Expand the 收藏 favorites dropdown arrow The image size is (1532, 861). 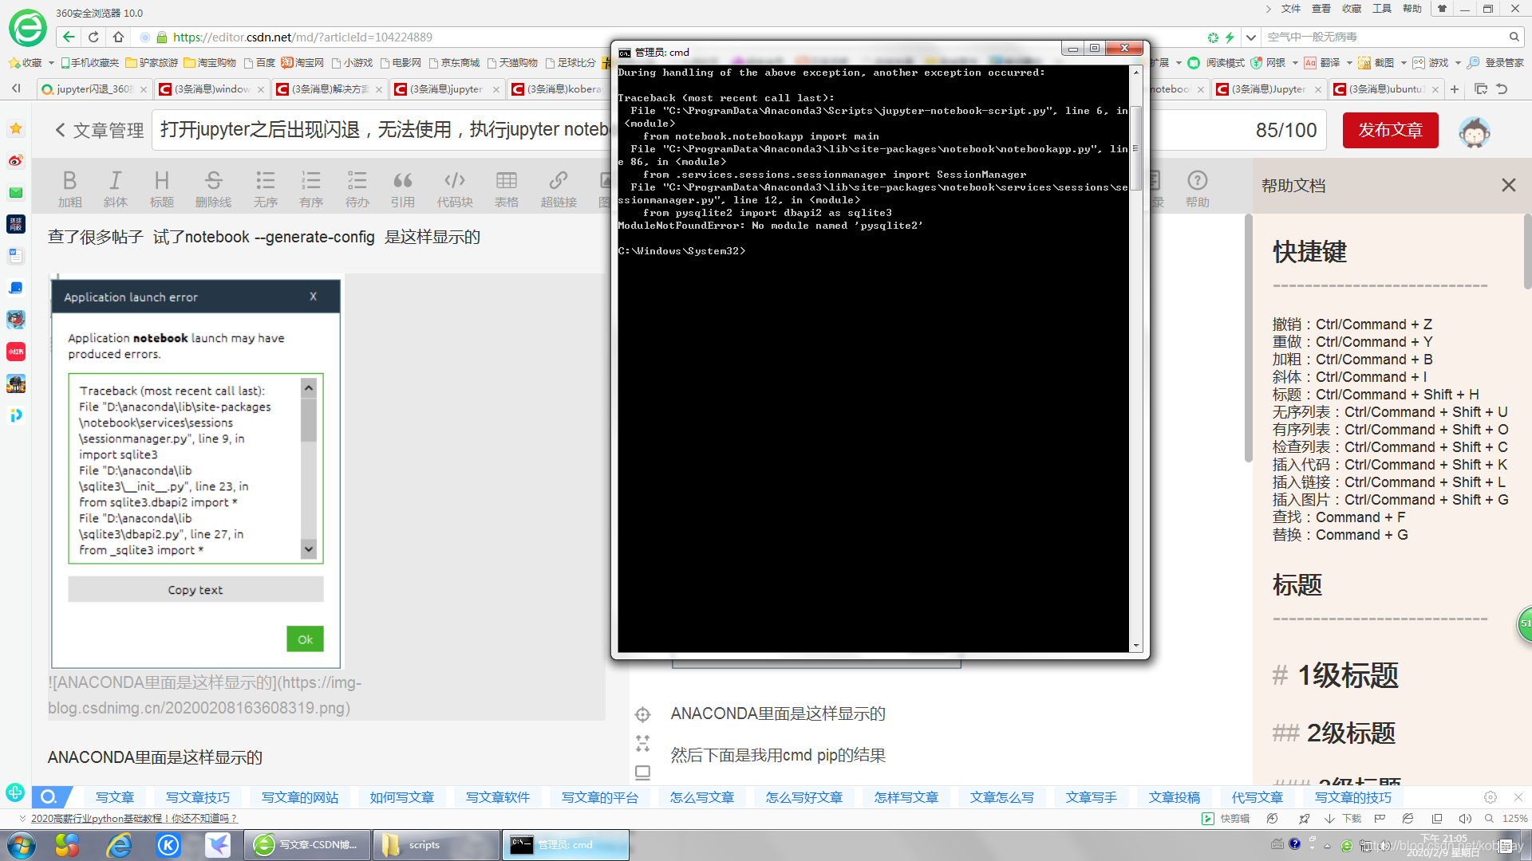[x=51, y=63]
